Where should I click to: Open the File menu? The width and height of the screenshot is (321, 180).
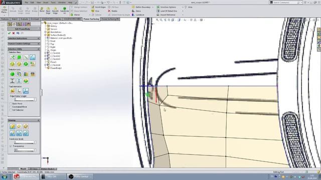[27, 2]
